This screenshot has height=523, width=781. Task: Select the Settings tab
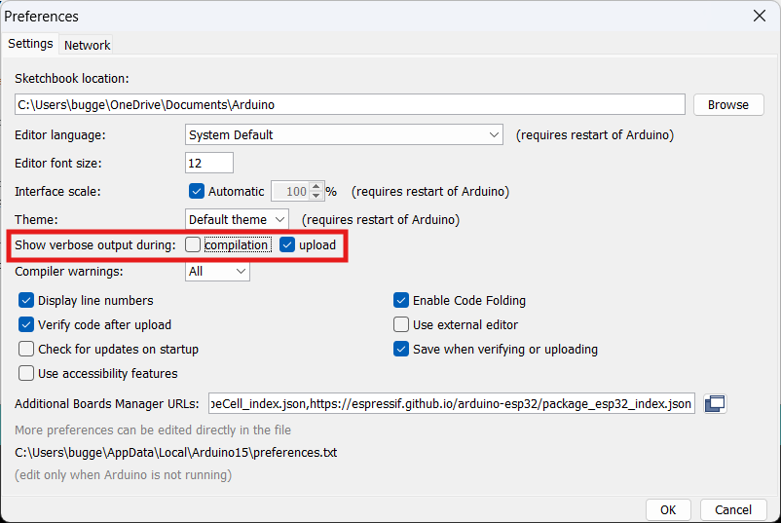click(x=30, y=44)
